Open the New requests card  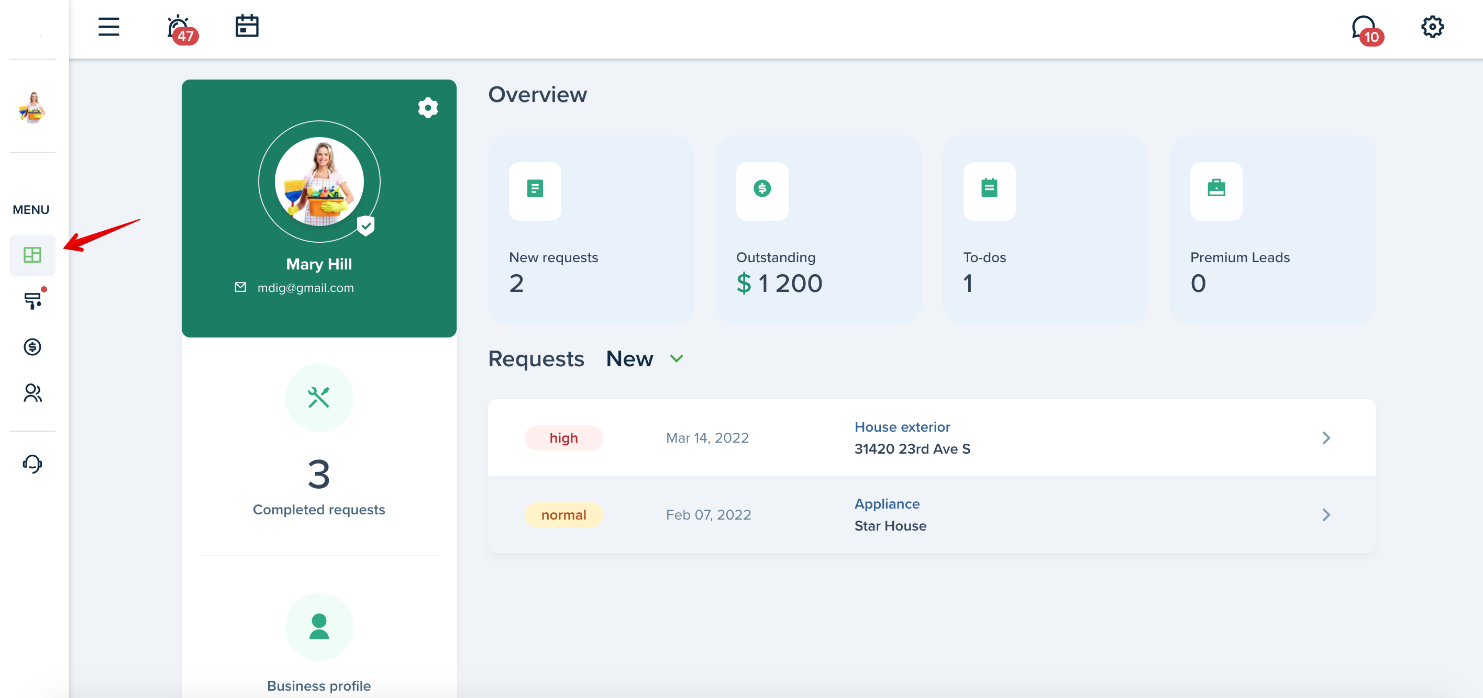click(x=591, y=230)
